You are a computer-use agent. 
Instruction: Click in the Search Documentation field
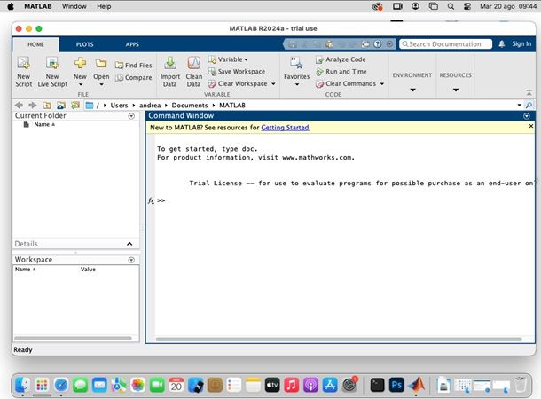[x=445, y=43]
